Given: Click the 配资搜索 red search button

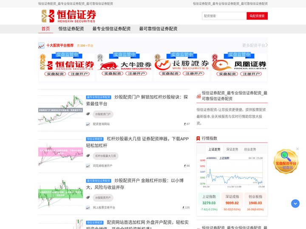Looking at the screenshot, I should 257,16.
